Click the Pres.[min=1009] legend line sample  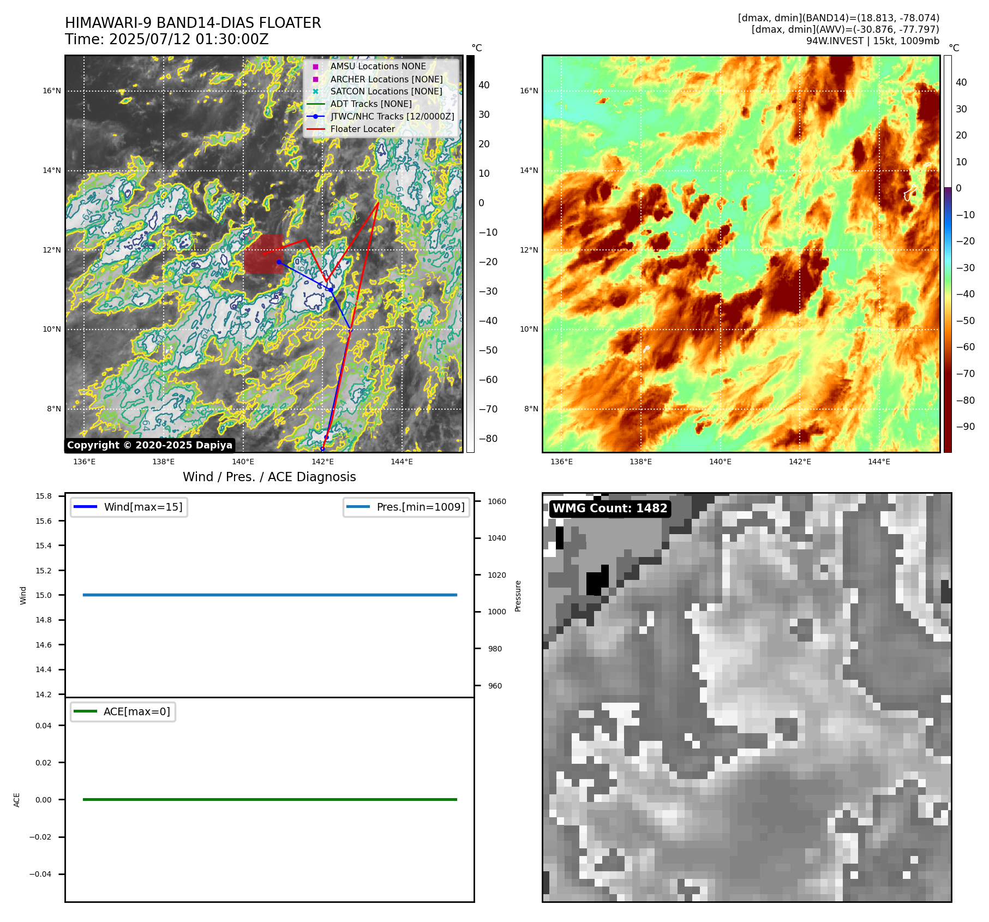pyautogui.click(x=358, y=507)
